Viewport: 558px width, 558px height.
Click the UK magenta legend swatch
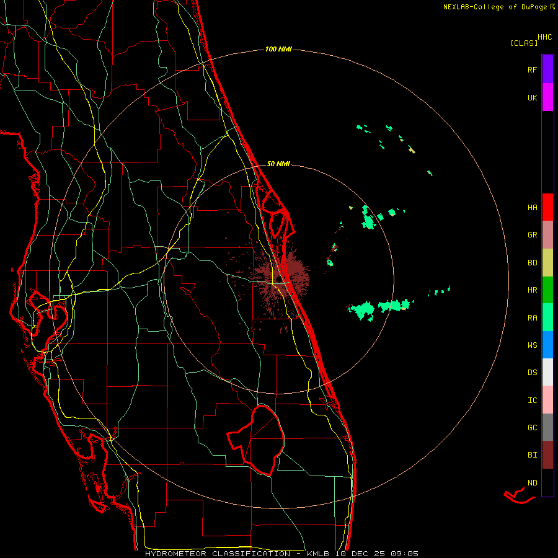[x=547, y=97]
